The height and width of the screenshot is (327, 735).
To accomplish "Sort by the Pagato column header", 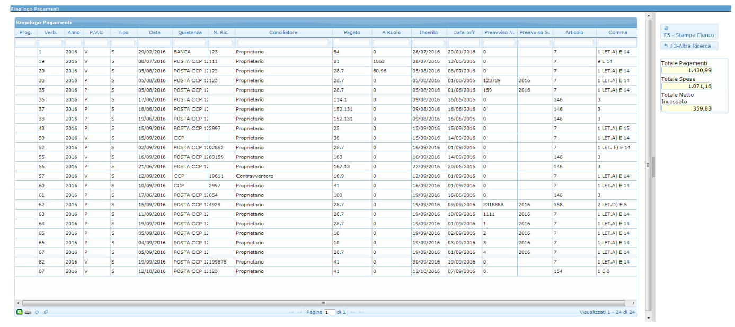I will [x=352, y=32].
